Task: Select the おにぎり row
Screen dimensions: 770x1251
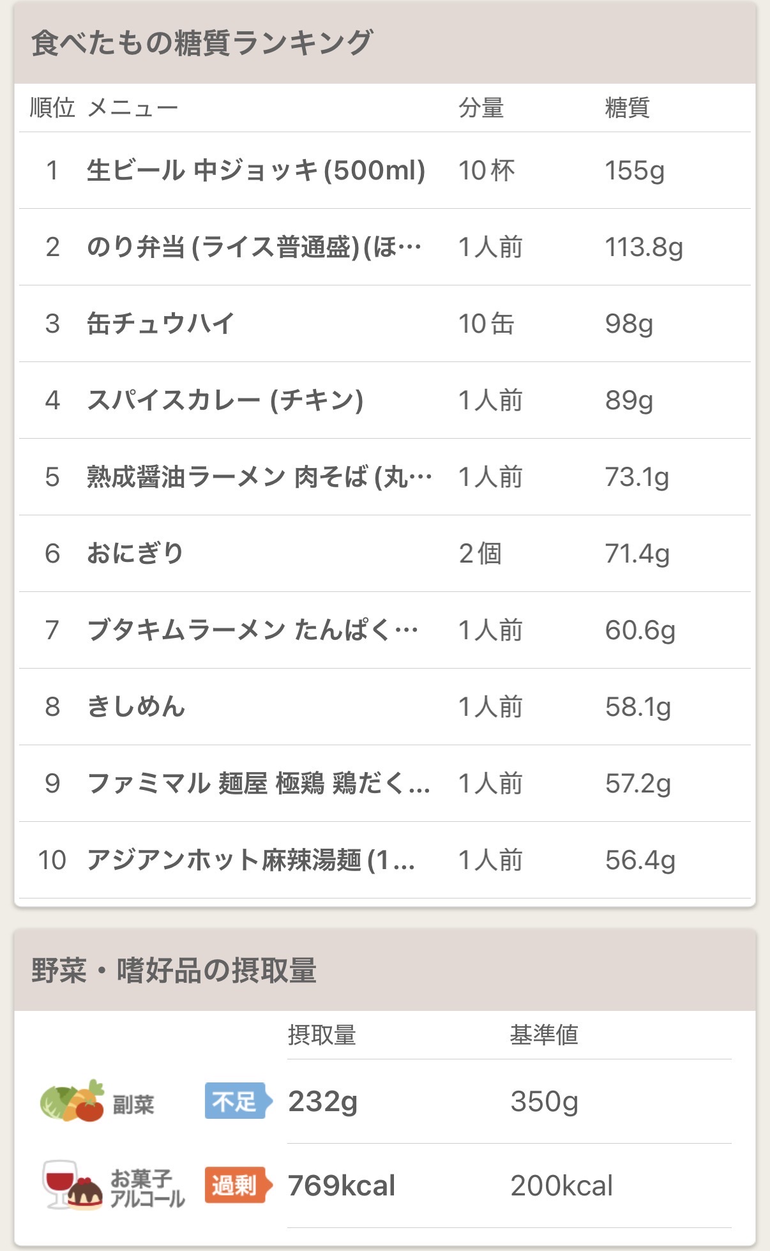Action: pos(135,554)
